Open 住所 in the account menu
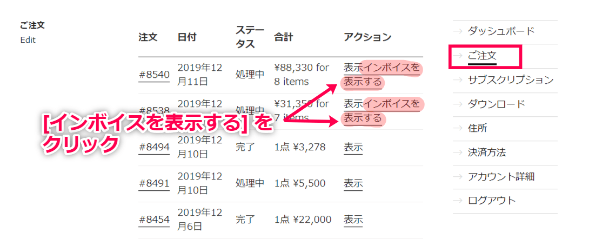Screen dimensions: 589x239 [477, 128]
